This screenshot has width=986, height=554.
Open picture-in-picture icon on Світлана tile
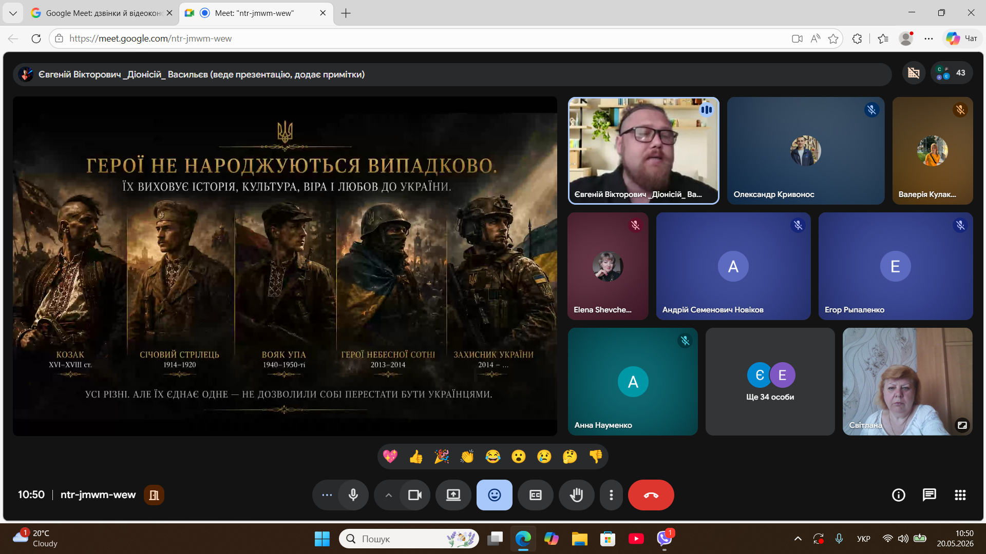pyautogui.click(x=962, y=425)
